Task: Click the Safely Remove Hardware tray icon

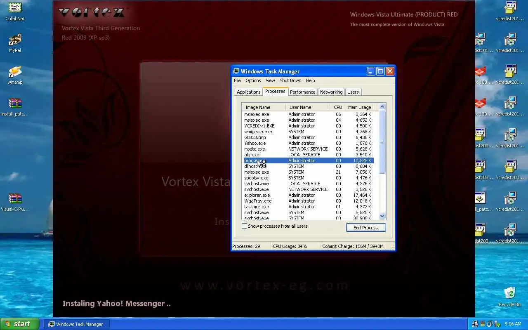Action: [x=497, y=324]
